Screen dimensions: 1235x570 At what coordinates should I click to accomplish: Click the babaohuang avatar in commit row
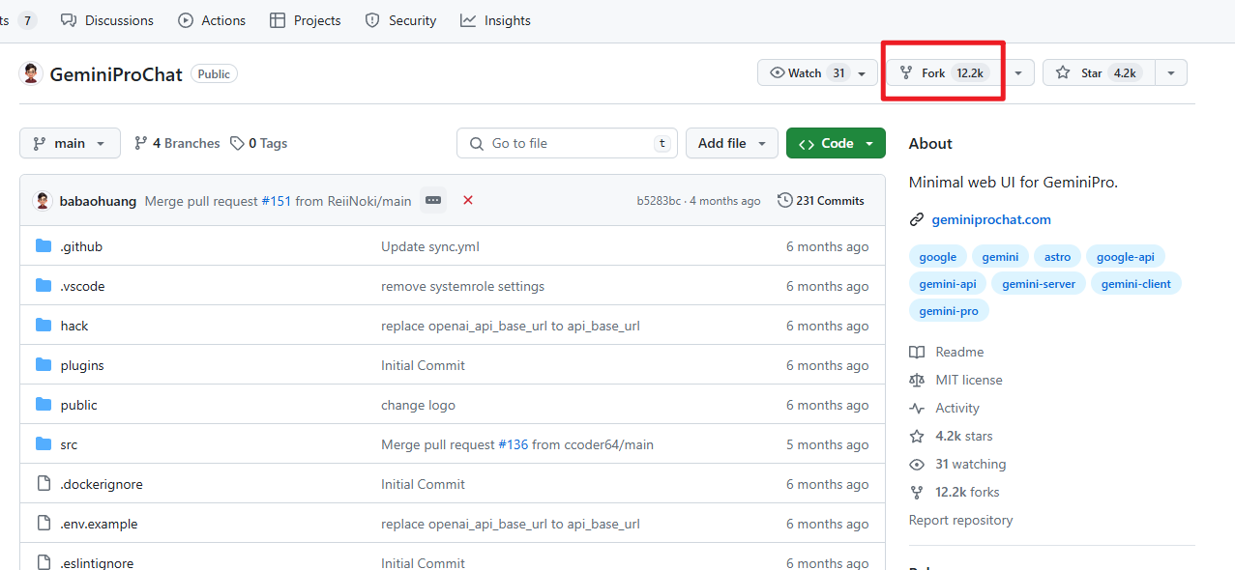(43, 201)
